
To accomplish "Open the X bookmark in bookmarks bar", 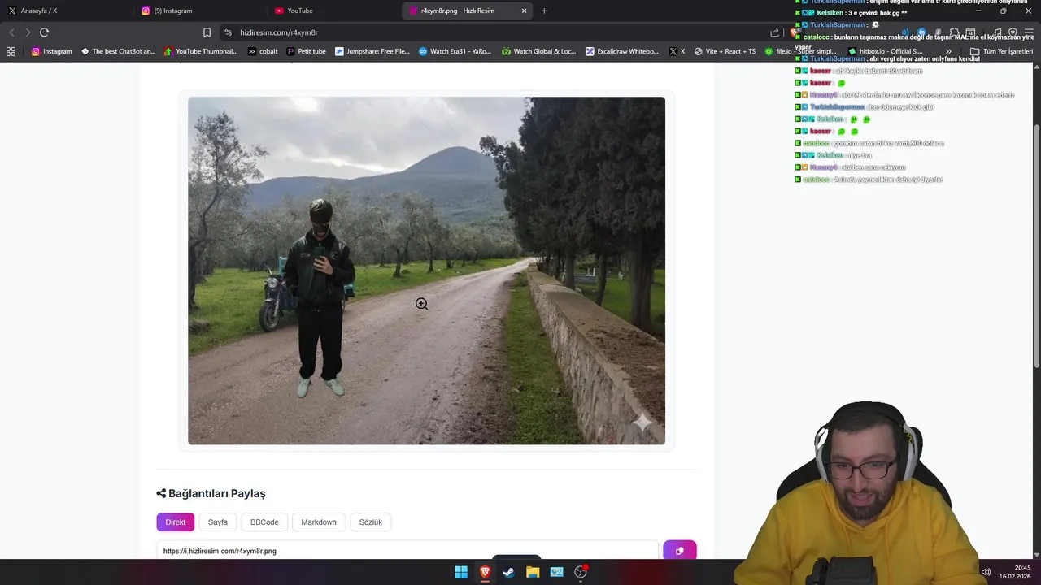I will pyautogui.click(x=677, y=51).
